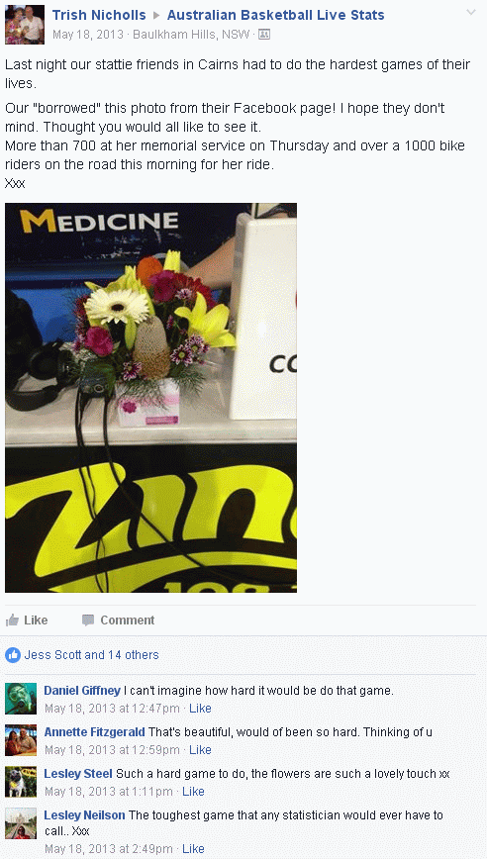Like Lesley Neilson's comment
This screenshot has height=859, width=487.
pyautogui.click(x=193, y=849)
